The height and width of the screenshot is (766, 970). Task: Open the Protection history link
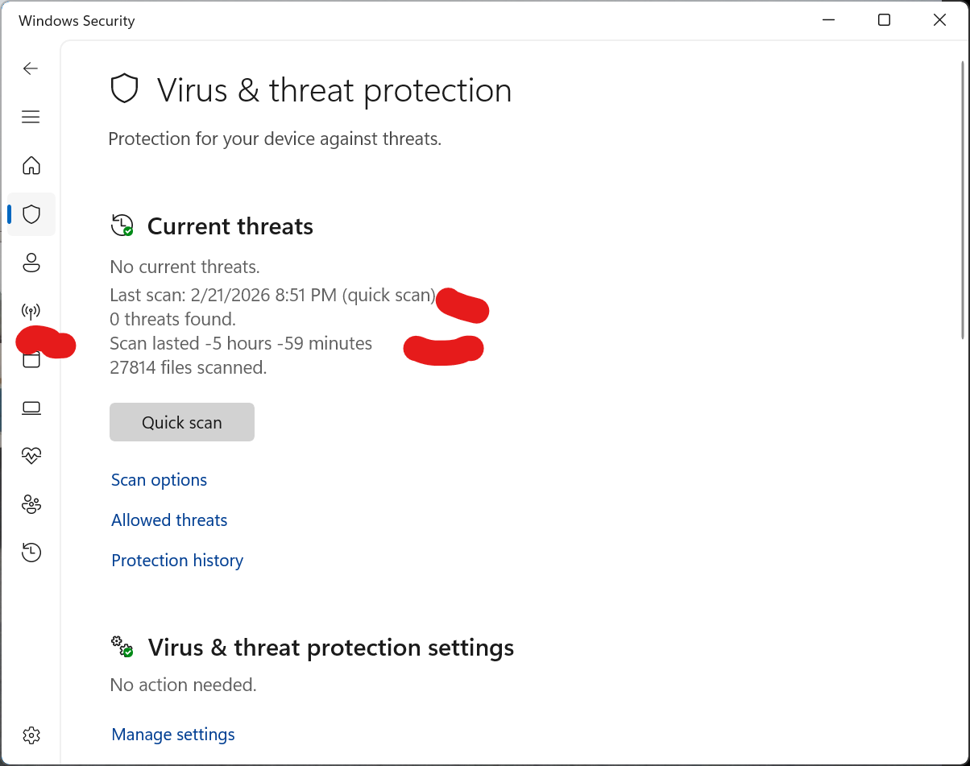point(177,561)
